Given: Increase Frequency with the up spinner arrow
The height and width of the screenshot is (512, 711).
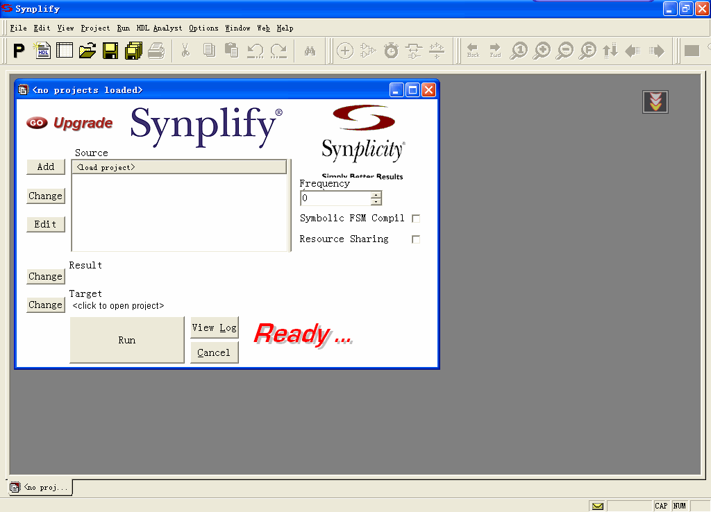Looking at the screenshot, I should pyautogui.click(x=376, y=195).
